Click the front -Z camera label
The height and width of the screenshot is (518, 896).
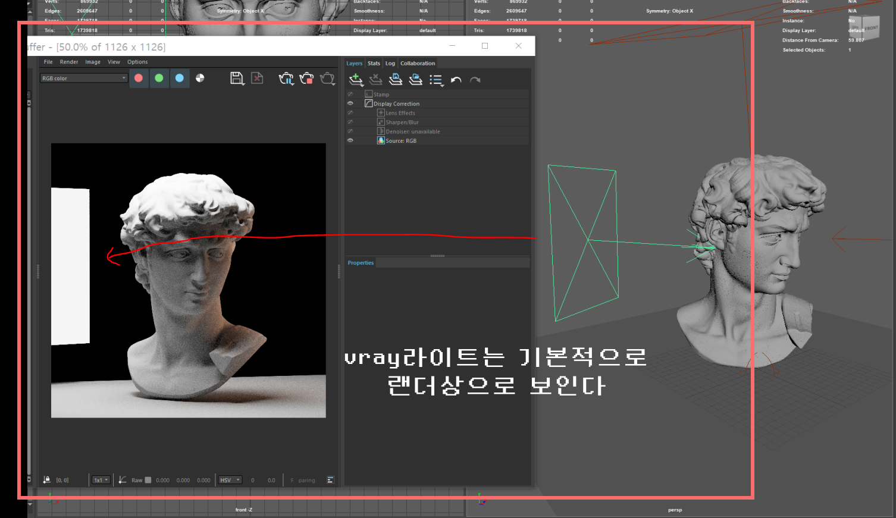pos(243,510)
